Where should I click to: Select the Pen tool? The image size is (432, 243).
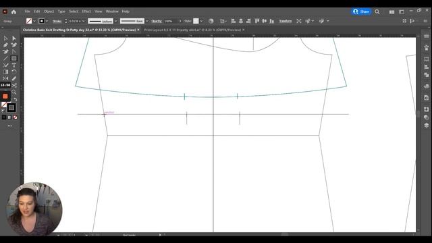pos(5,45)
